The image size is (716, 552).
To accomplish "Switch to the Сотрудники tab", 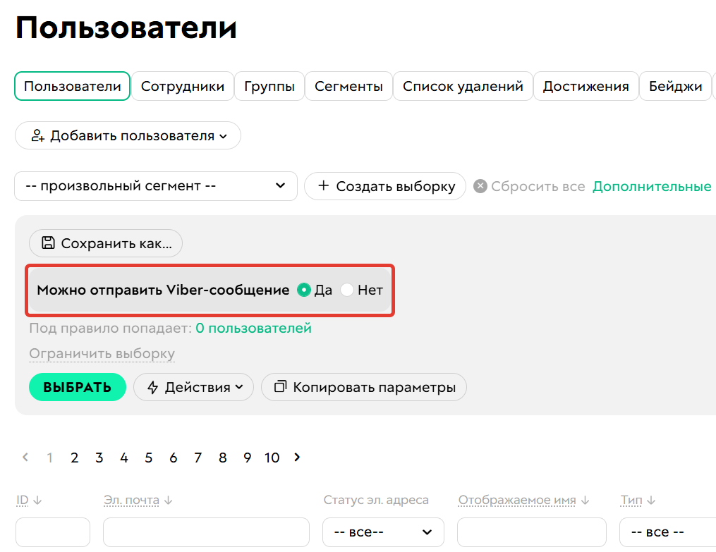I will click(182, 85).
